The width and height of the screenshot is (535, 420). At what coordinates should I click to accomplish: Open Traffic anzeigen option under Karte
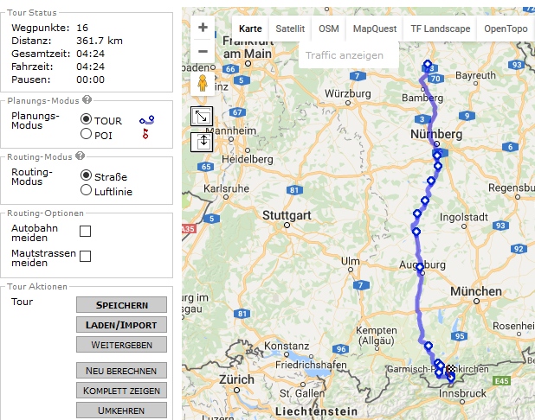click(x=344, y=55)
